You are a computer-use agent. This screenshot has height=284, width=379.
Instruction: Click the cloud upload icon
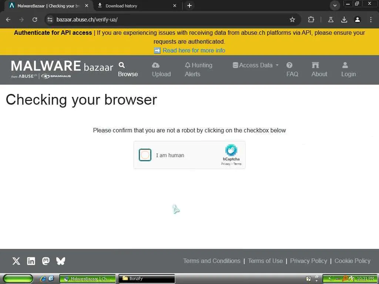(156, 65)
